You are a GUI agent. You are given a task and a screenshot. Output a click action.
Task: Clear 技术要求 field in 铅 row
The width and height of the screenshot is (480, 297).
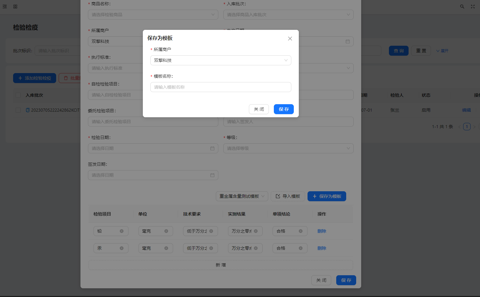tap(211, 231)
